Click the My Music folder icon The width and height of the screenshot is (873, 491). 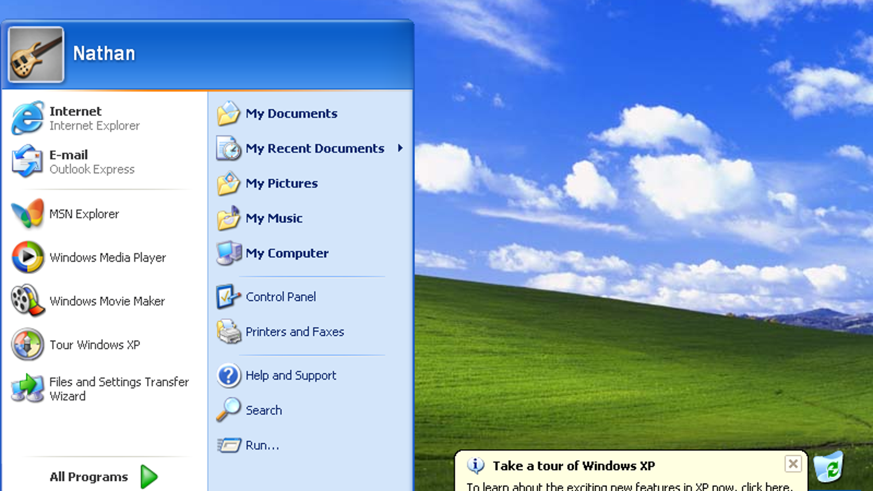click(x=228, y=218)
